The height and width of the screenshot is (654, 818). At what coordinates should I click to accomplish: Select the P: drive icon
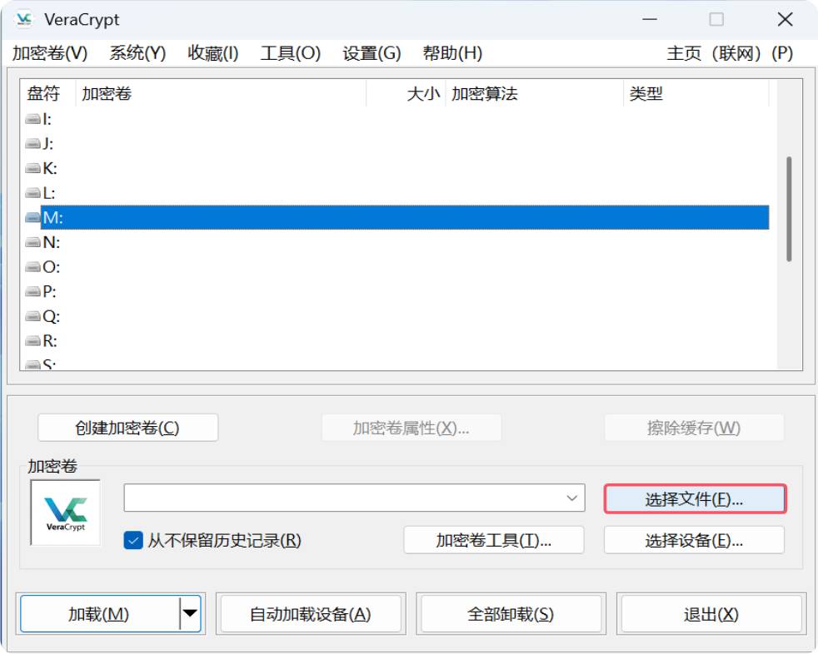33,292
